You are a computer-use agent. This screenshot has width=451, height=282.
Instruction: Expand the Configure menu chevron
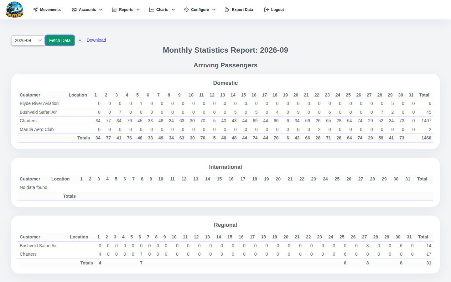click(x=214, y=10)
